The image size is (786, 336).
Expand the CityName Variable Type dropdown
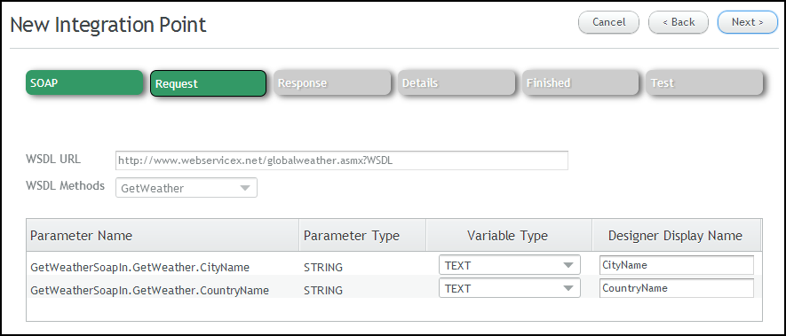[509, 265]
